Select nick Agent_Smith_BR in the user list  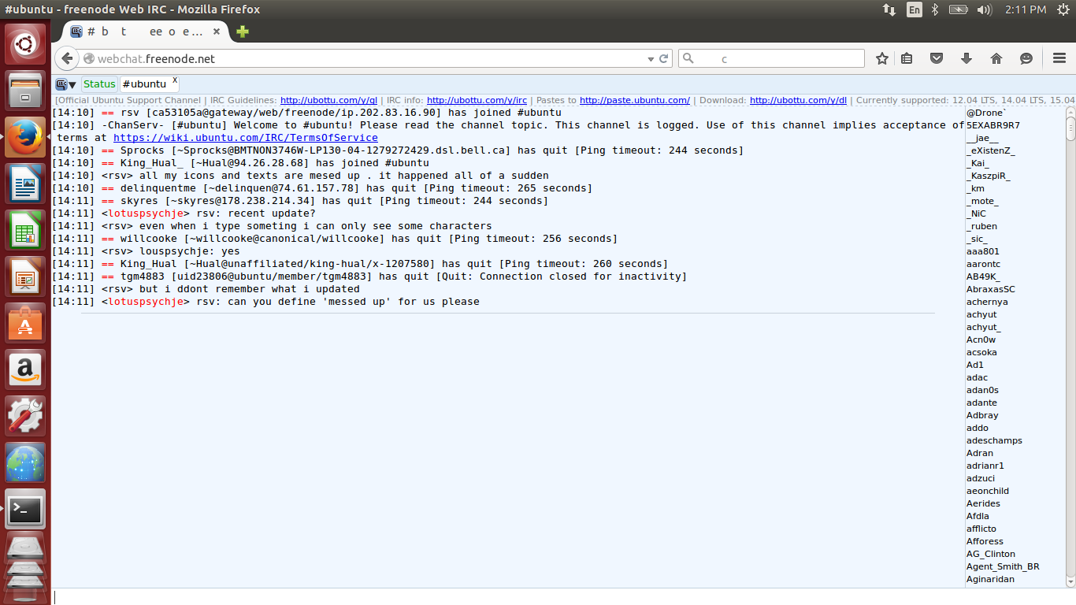tap(1003, 566)
